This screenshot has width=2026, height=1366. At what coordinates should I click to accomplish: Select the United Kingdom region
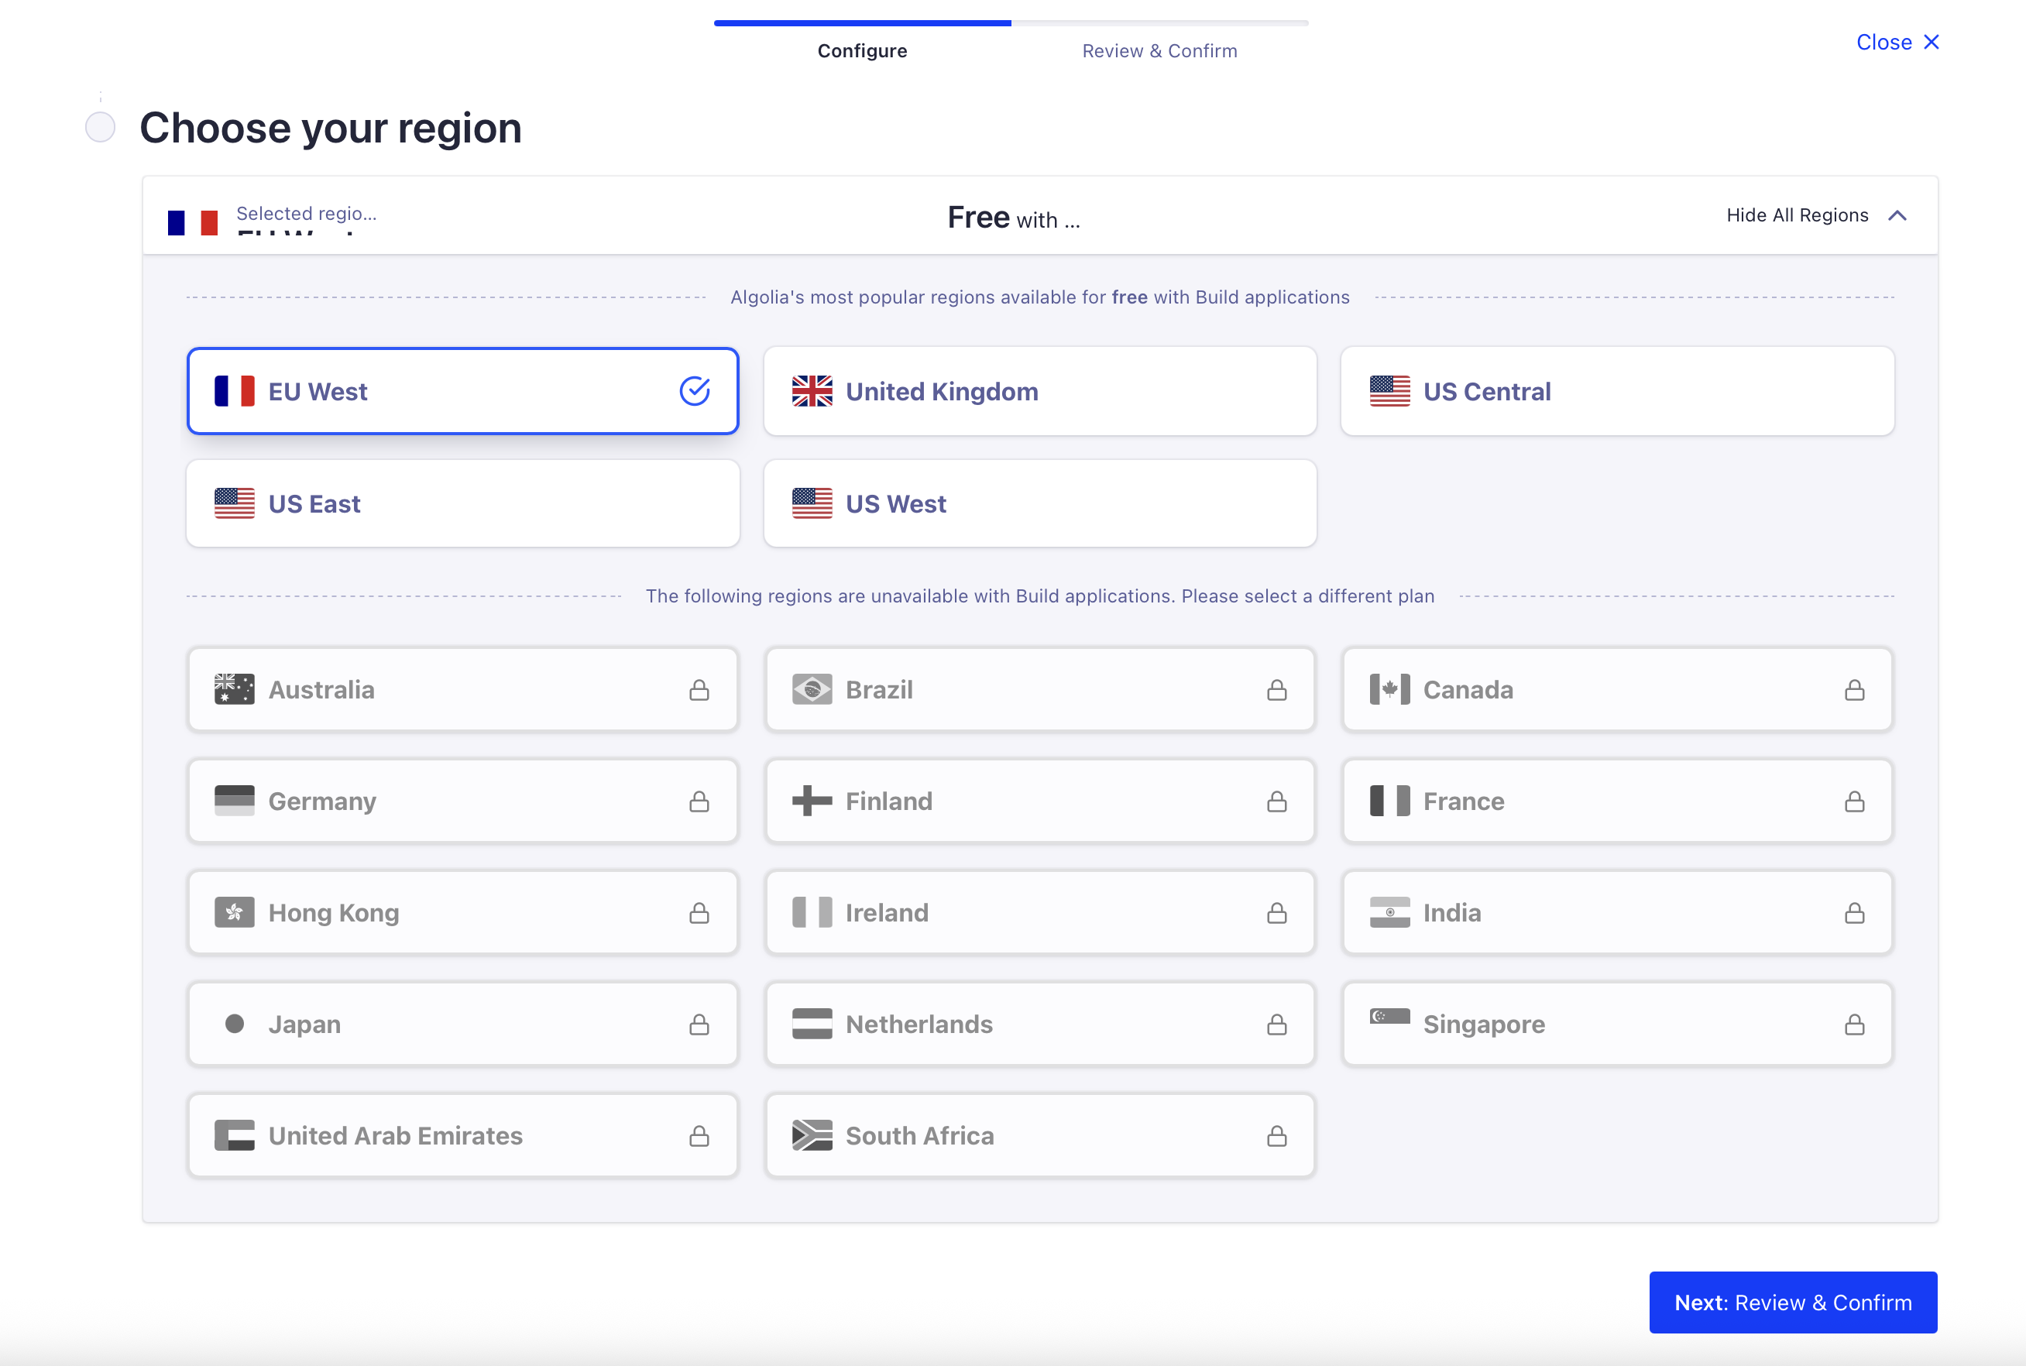click(1039, 391)
